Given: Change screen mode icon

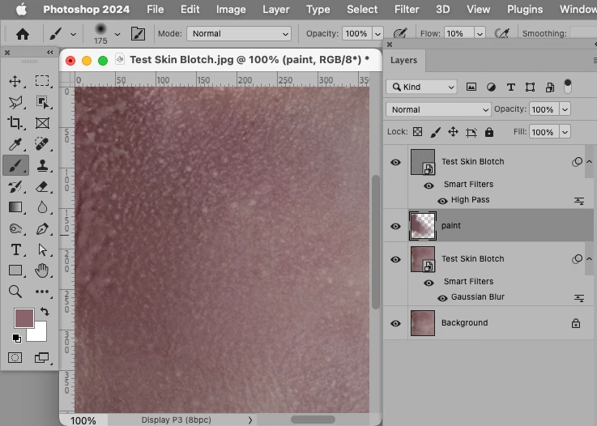Looking at the screenshot, I should tap(41, 357).
